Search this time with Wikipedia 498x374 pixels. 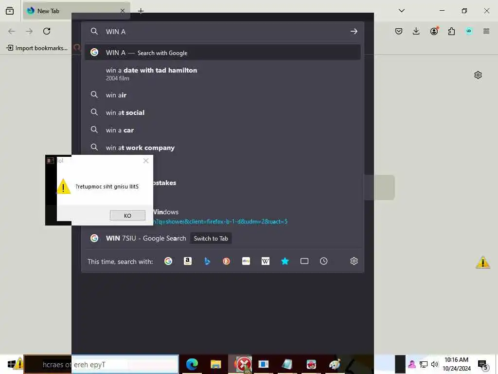tap(265, 262)
